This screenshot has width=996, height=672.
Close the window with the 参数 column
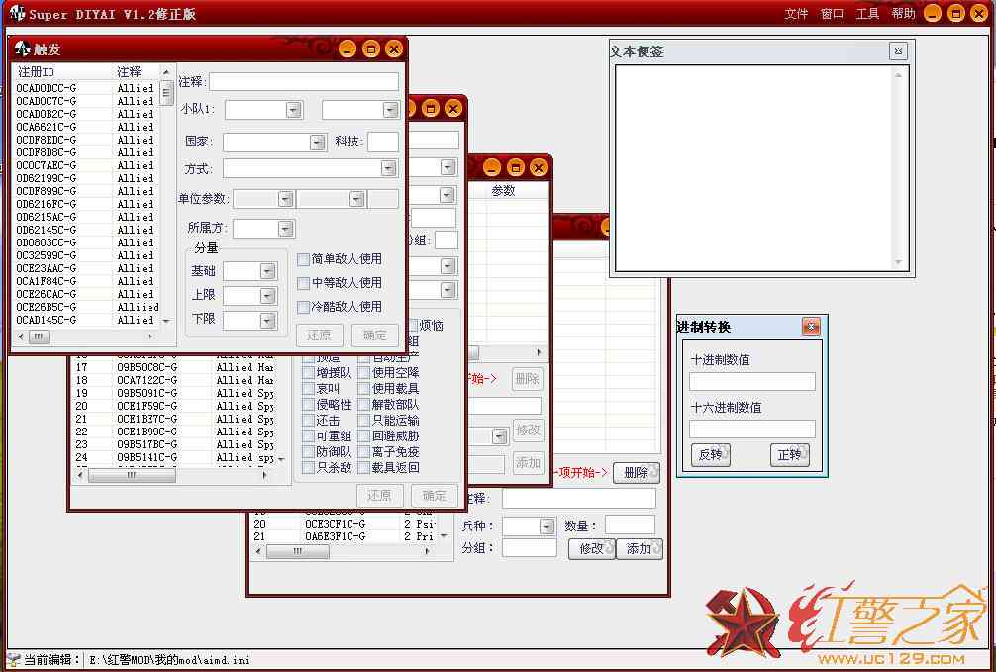click(x=538, y=167)
